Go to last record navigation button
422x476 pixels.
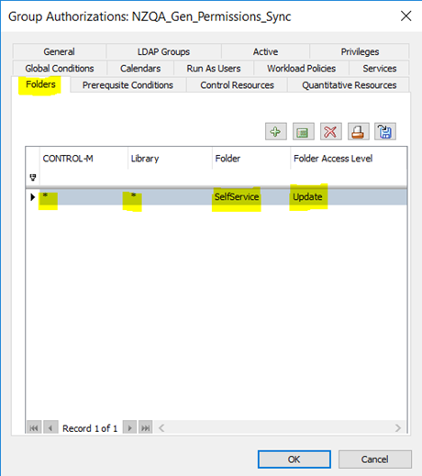(146, 427)
